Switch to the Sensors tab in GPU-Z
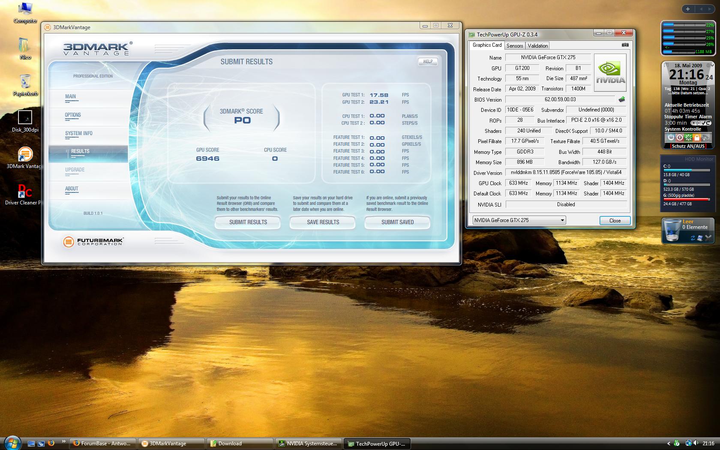 515,46
